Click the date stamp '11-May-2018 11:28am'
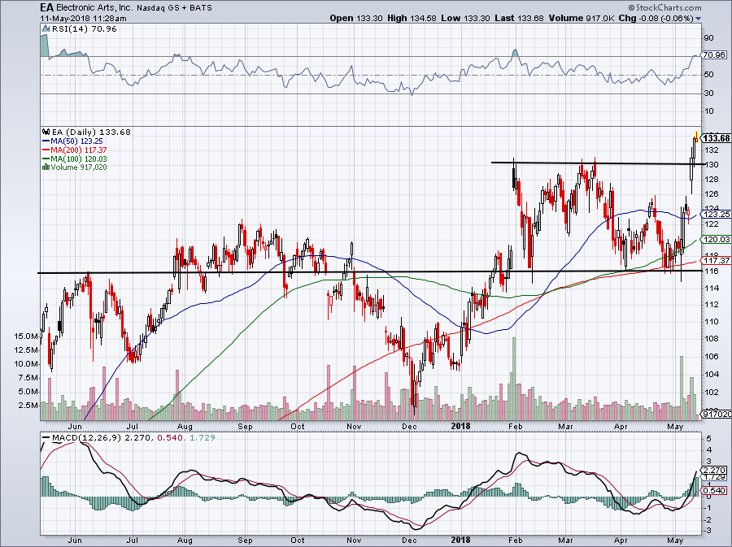Screen dimensions: 732x547 [x=83, y=19]
